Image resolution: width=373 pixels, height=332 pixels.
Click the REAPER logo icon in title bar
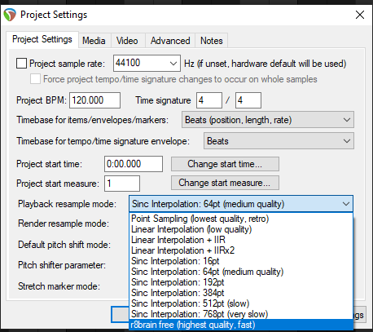coord(10,15)
